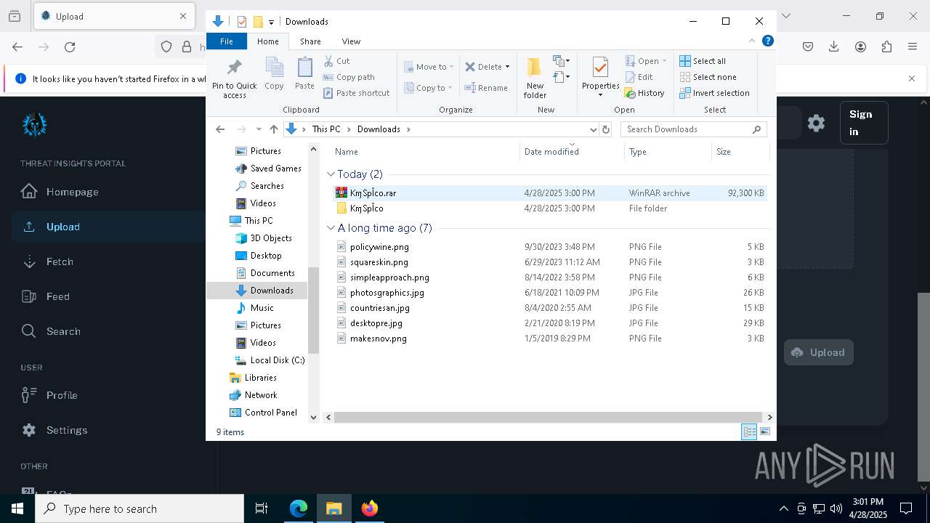Click Paste shortcut in ribbon
Image resolution: width=930 pixels, height=523 pixels.
[356, 93]
